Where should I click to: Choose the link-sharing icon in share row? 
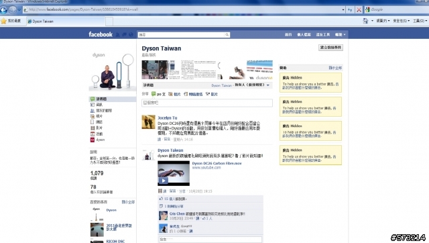tap(186, 94)
